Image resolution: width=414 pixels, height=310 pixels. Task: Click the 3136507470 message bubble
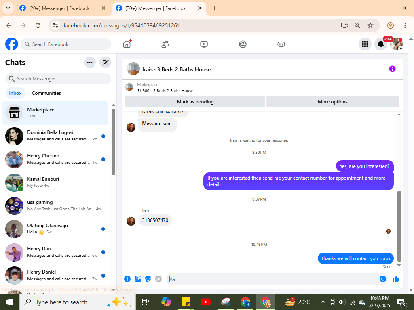155,220
